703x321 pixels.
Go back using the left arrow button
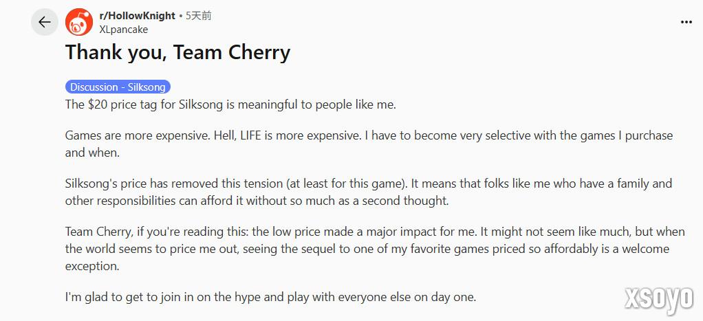(x=45, y=22)
